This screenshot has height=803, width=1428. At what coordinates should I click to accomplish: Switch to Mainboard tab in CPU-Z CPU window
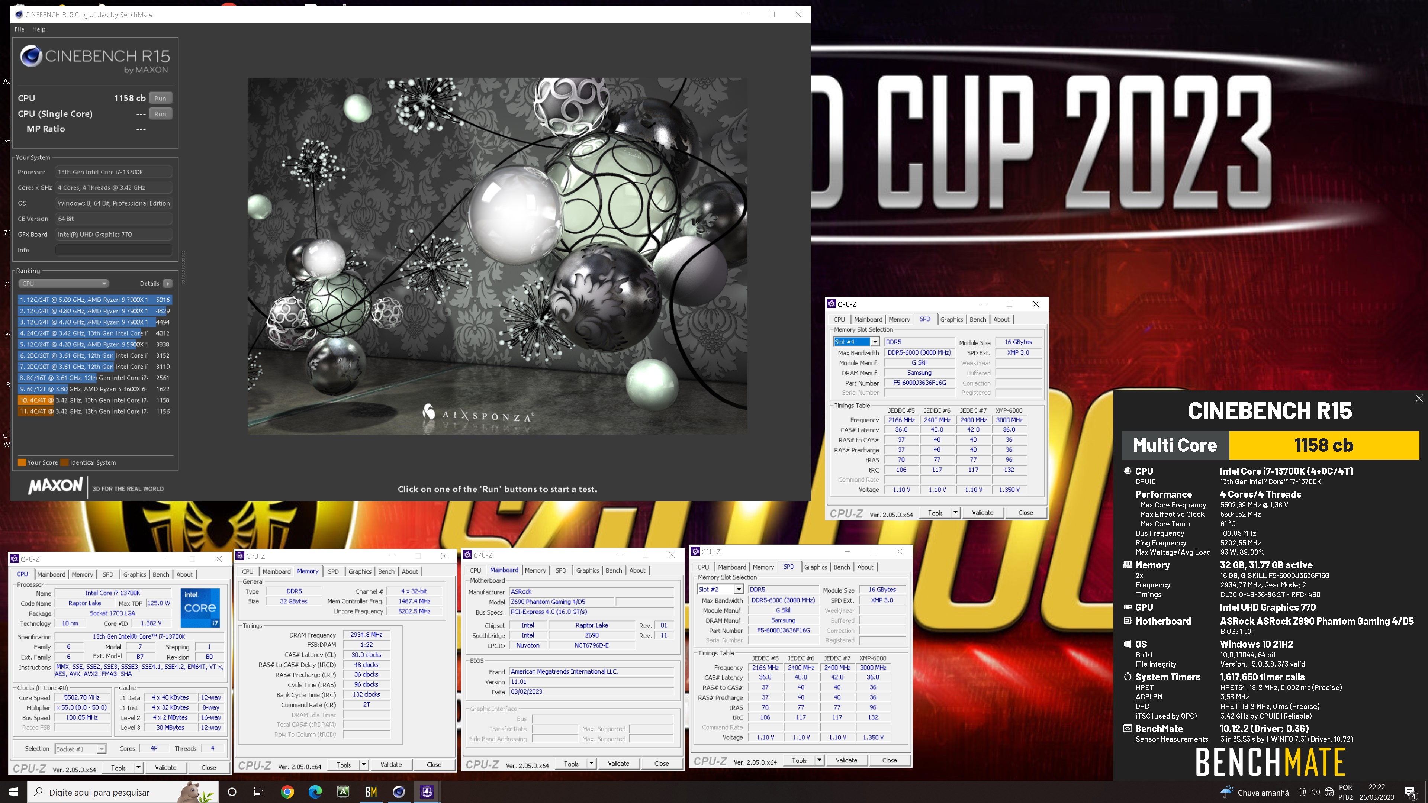(51, 574)
